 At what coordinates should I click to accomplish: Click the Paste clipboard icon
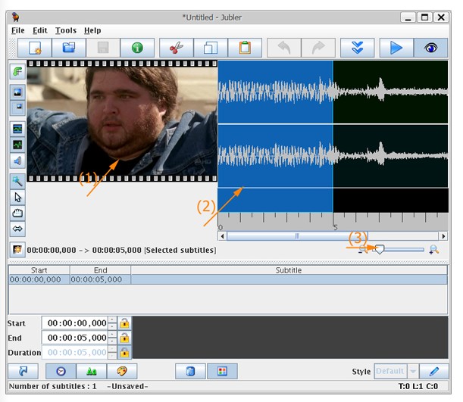(x=245, y=48)
